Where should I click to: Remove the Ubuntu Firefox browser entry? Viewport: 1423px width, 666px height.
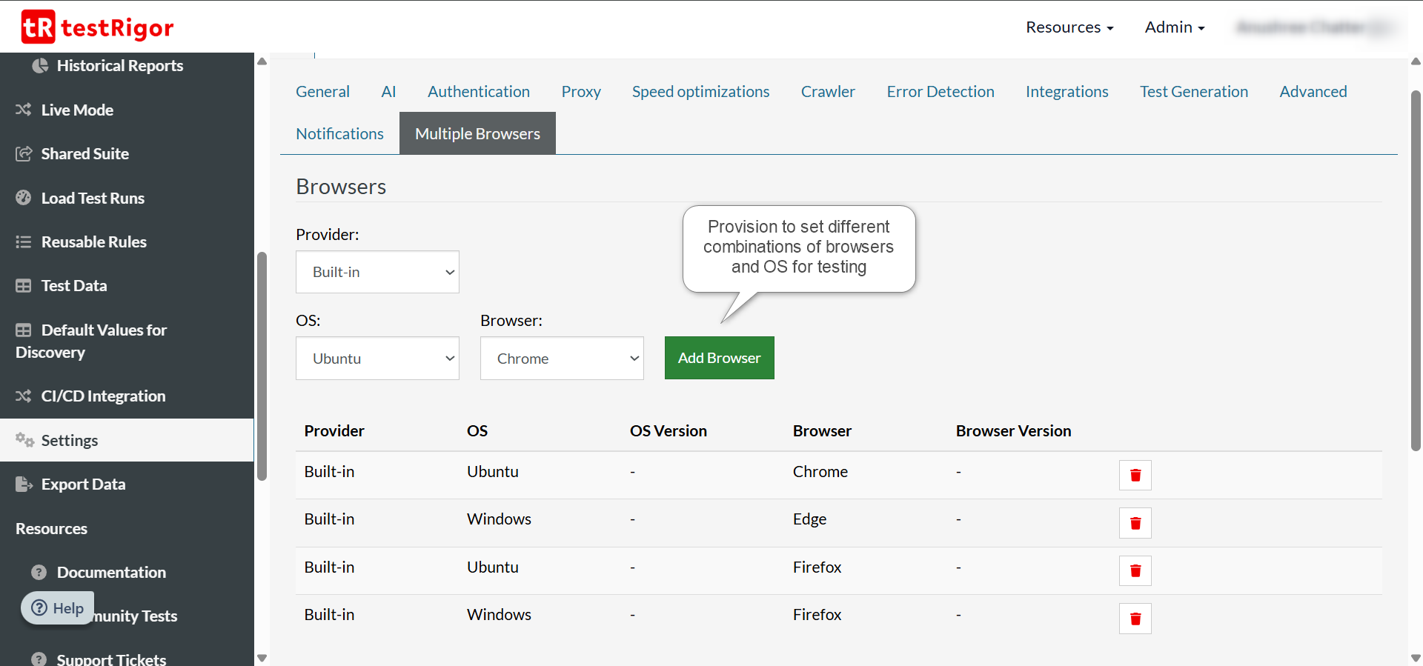(x=1135, y=570)
